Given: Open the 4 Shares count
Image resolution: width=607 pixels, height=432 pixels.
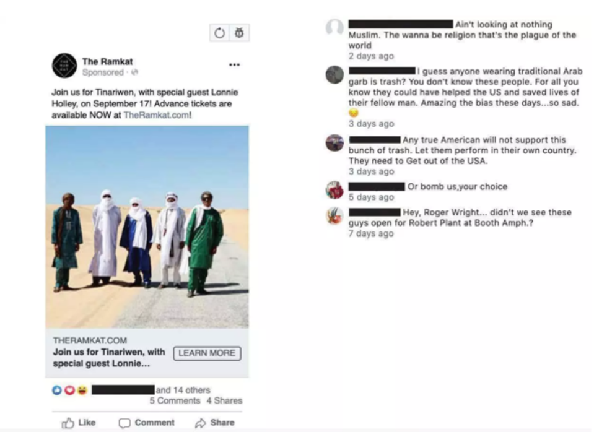Looking at the screenshot, I should pos(224,400).
